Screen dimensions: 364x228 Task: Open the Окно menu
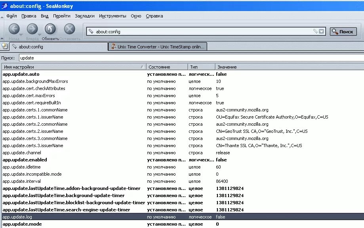tap(136, 16)
